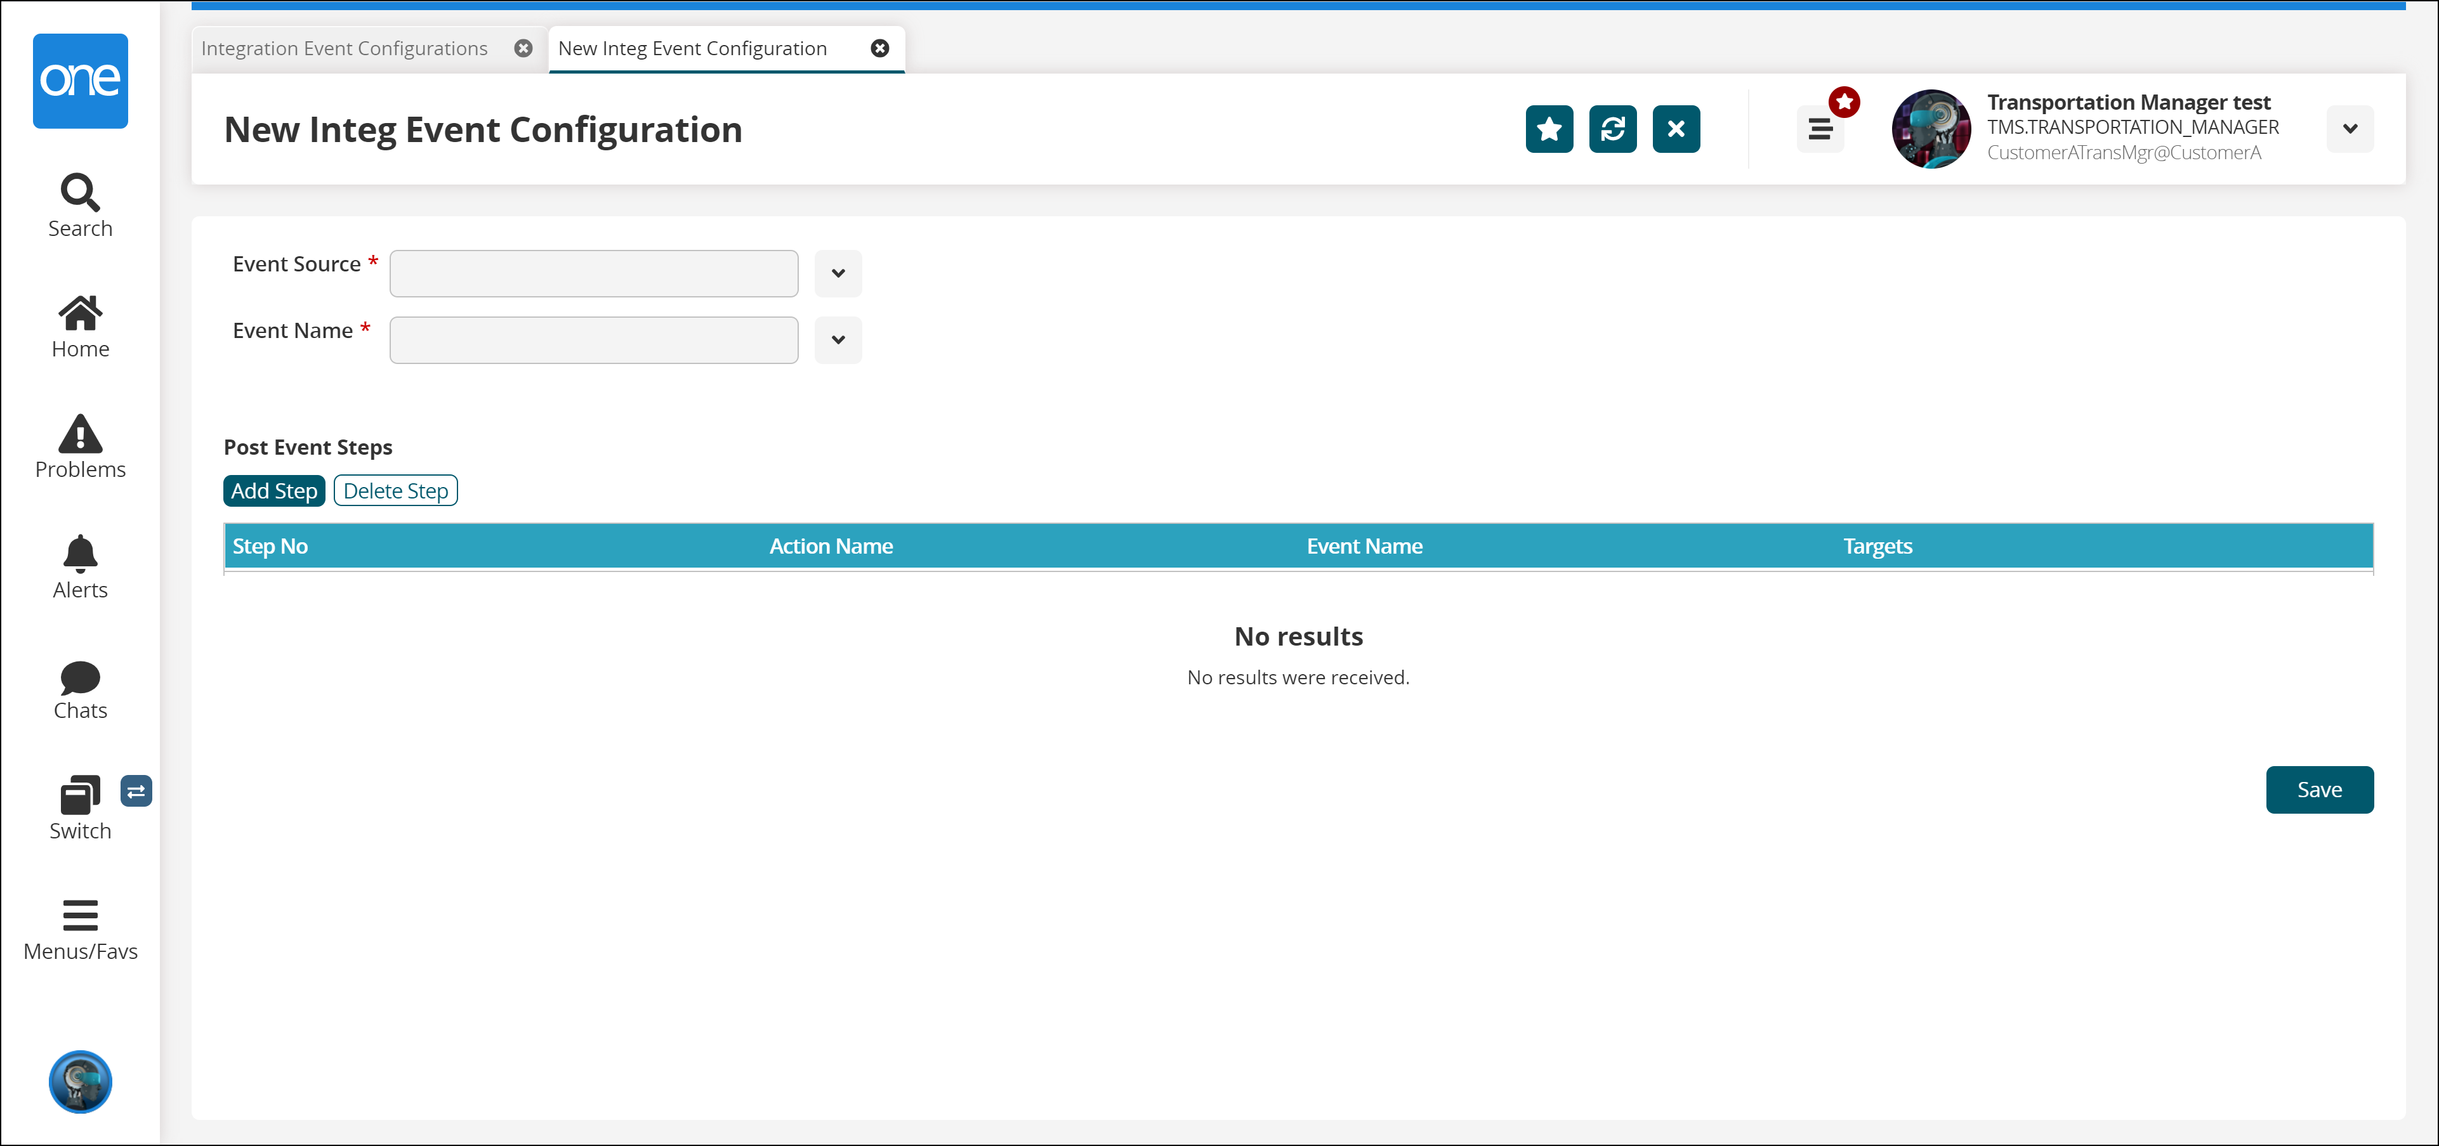Click the Close/X icon in toolbar
The image size is (2439, 1146).
[1677, 129]
